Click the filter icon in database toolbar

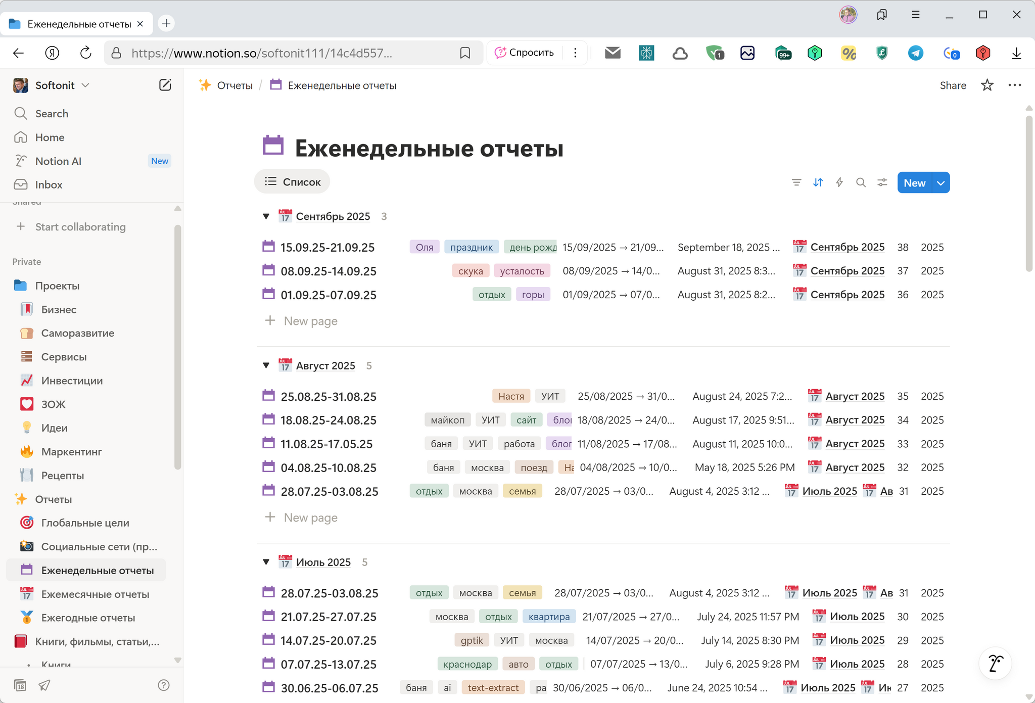(x=796, y=182)
